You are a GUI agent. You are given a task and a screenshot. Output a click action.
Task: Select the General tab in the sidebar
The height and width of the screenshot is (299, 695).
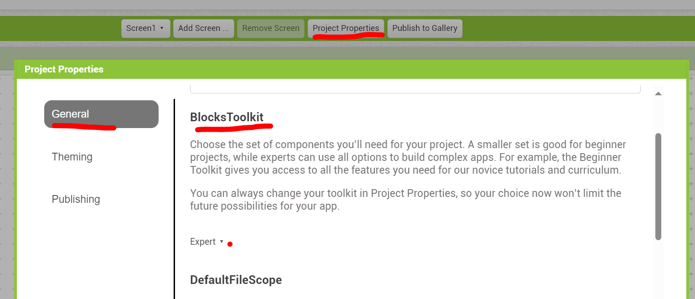point(101,114)
